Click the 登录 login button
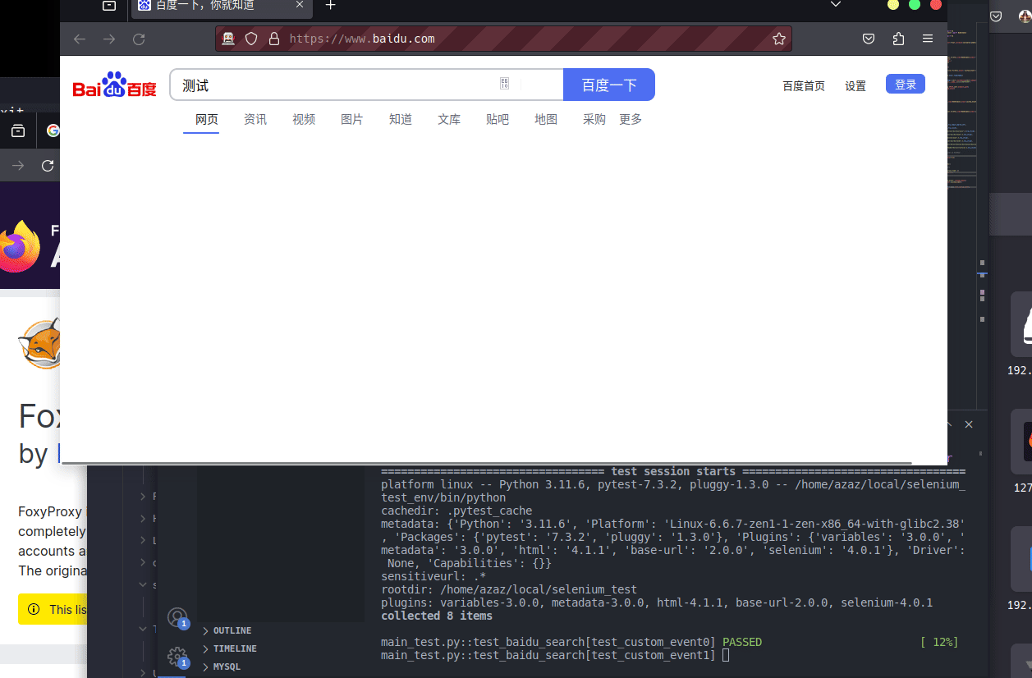 [x=905, y=85]
